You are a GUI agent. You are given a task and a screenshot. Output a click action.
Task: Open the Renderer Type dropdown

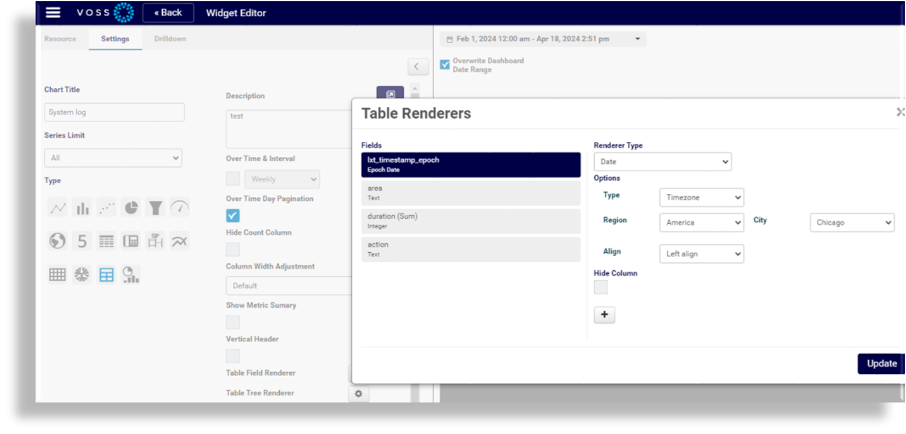tap(662, 162)
